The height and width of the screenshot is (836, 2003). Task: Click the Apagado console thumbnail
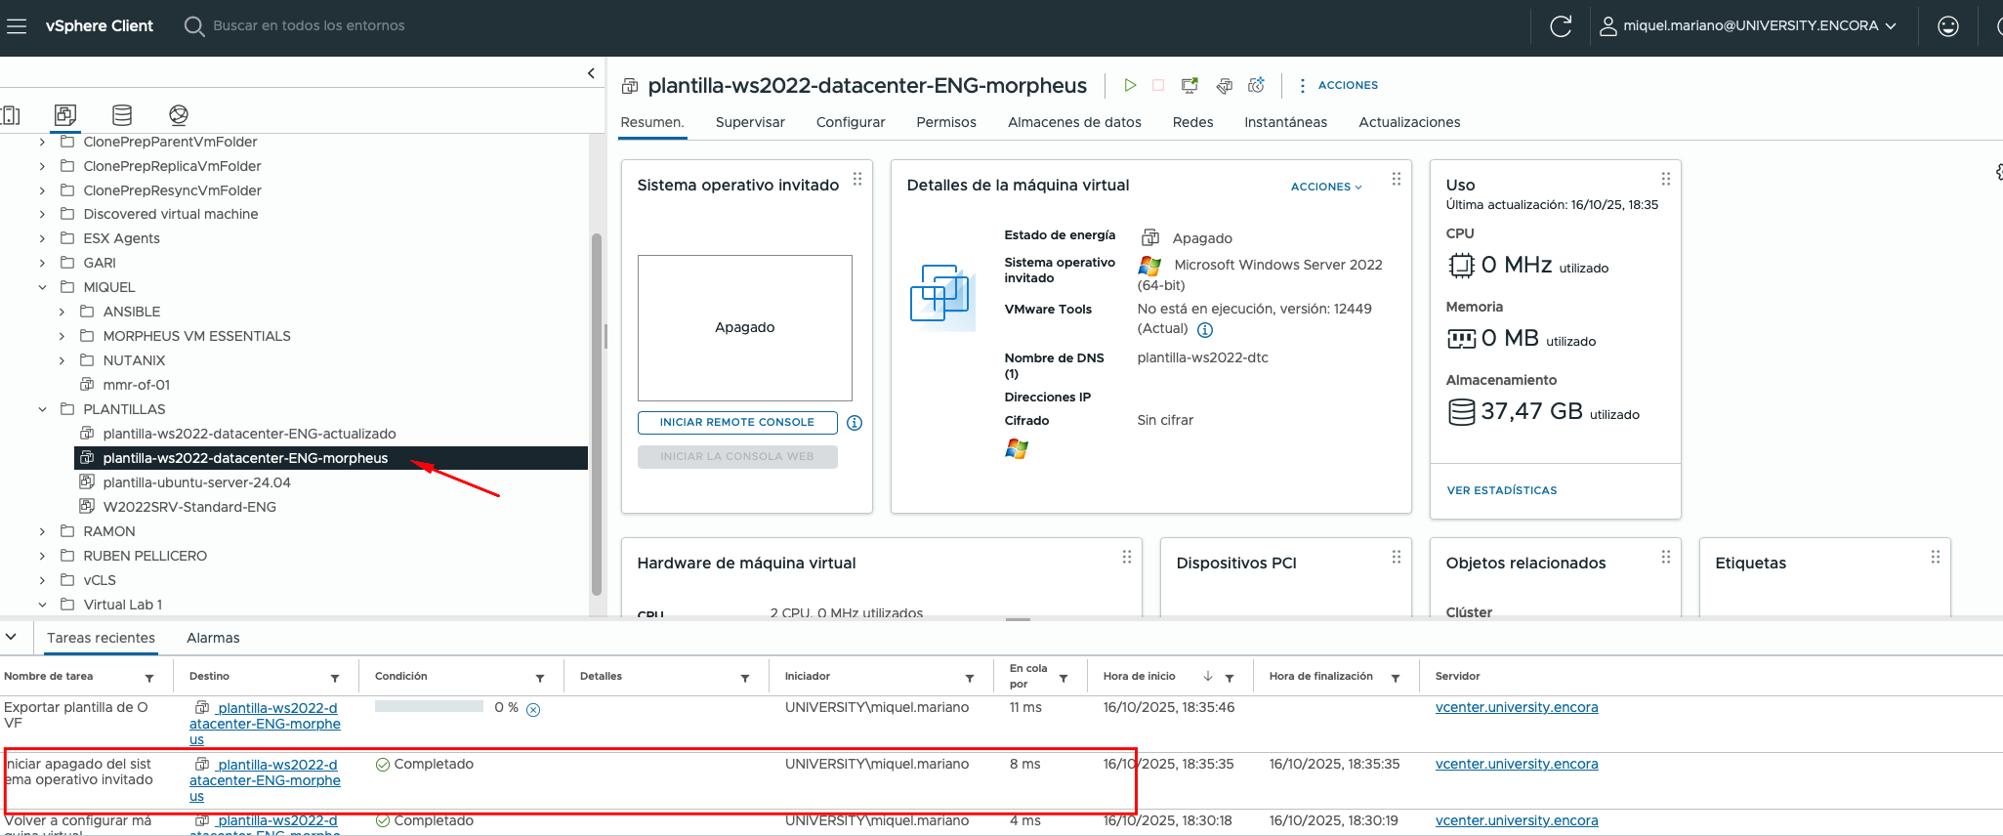coord(745,328)
